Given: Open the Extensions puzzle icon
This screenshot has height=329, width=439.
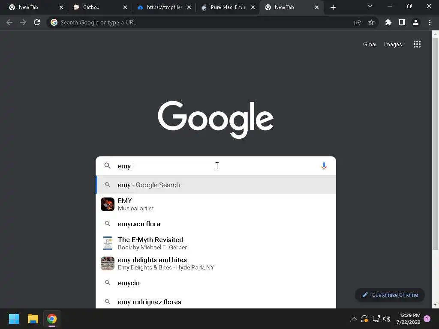Looking at the screenshot, I should [x=388, y=22].
